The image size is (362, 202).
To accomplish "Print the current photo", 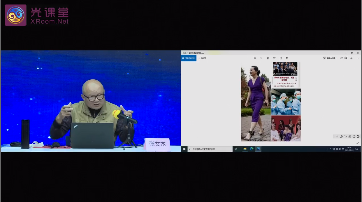I will point(351,58).
